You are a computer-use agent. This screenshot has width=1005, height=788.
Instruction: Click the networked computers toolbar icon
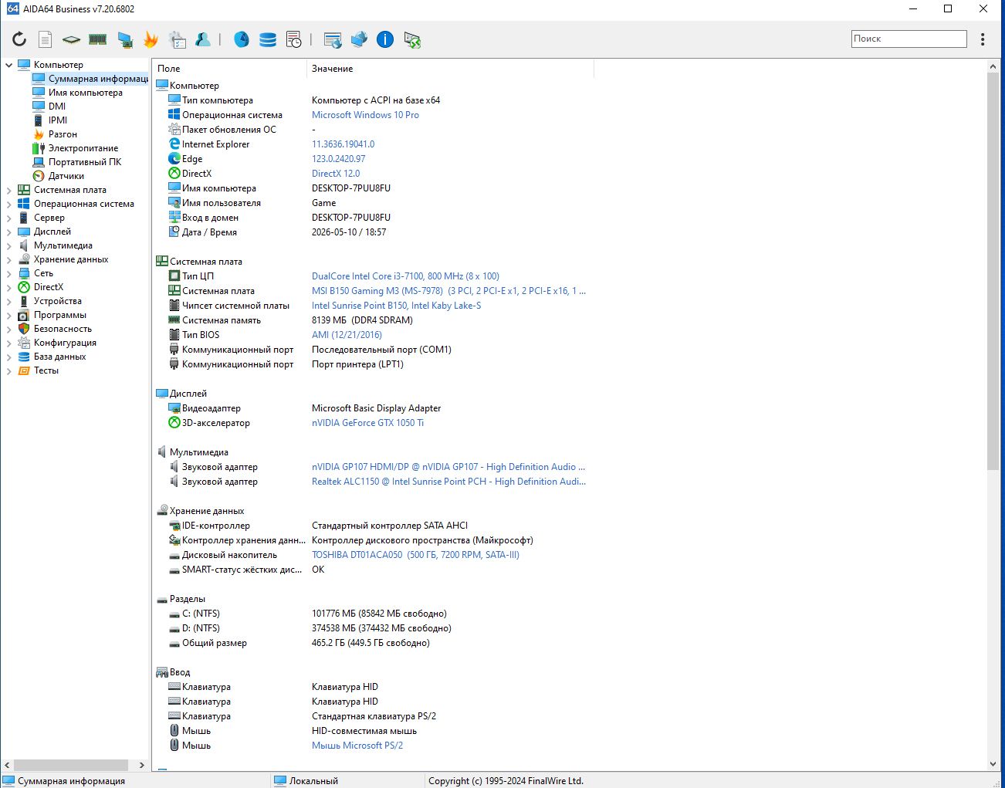[359, 39]
